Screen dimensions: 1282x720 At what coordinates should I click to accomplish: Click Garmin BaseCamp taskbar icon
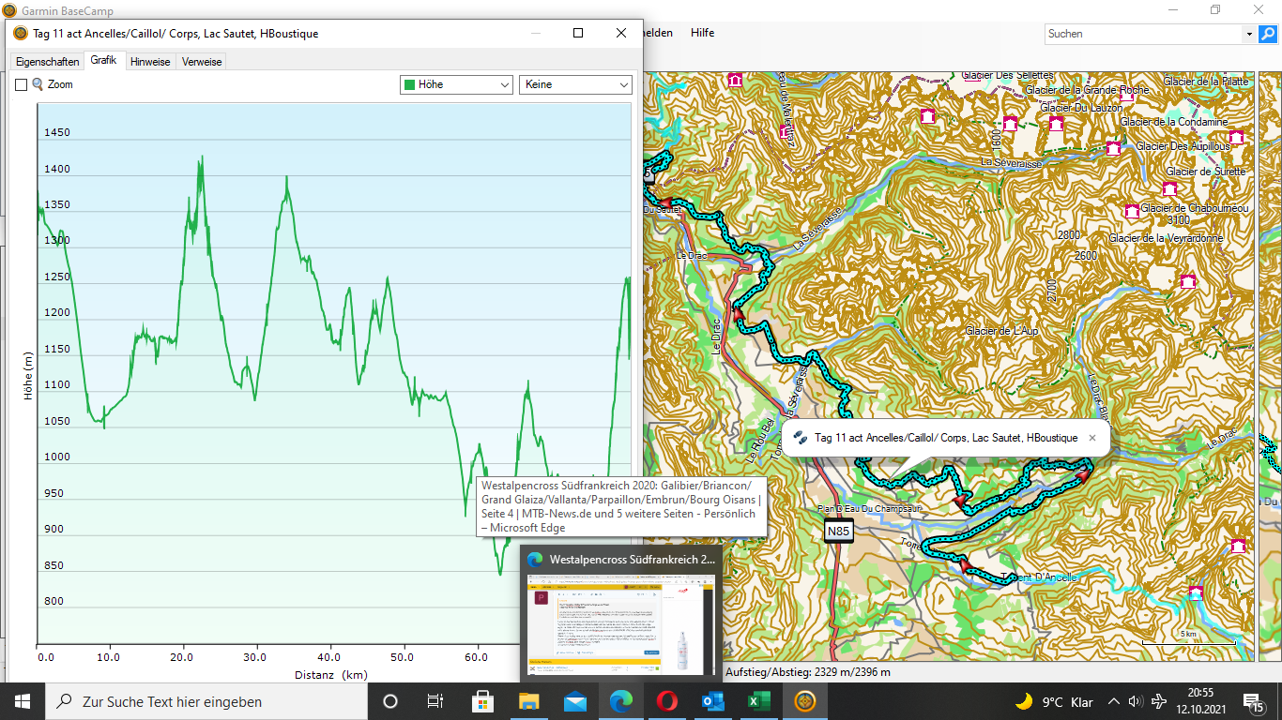coord(805,701)
